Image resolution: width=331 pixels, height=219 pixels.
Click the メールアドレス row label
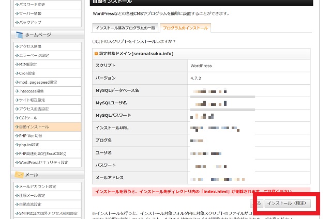tap(110, 178)
